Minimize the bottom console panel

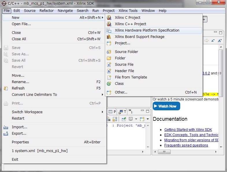click(142, 111)
